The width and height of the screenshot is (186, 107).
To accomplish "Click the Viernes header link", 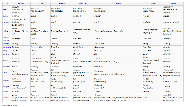I will click(152, 3).
